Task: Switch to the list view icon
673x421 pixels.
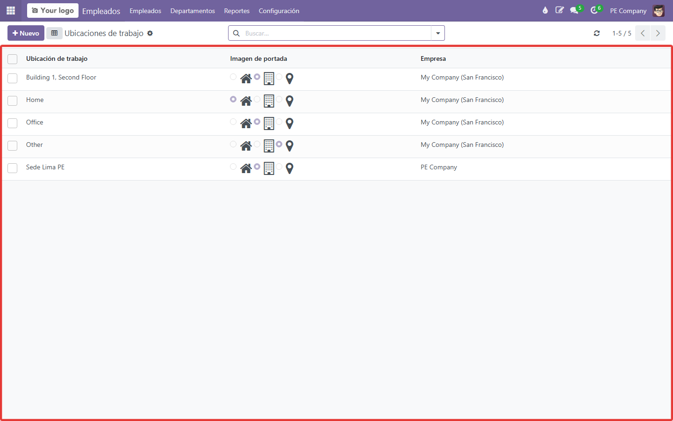Action: point(54,33)
